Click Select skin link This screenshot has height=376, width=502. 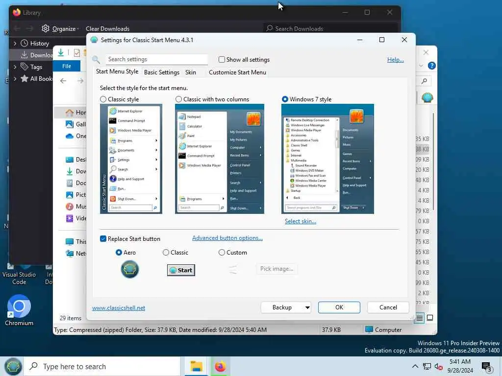[301, 221]
